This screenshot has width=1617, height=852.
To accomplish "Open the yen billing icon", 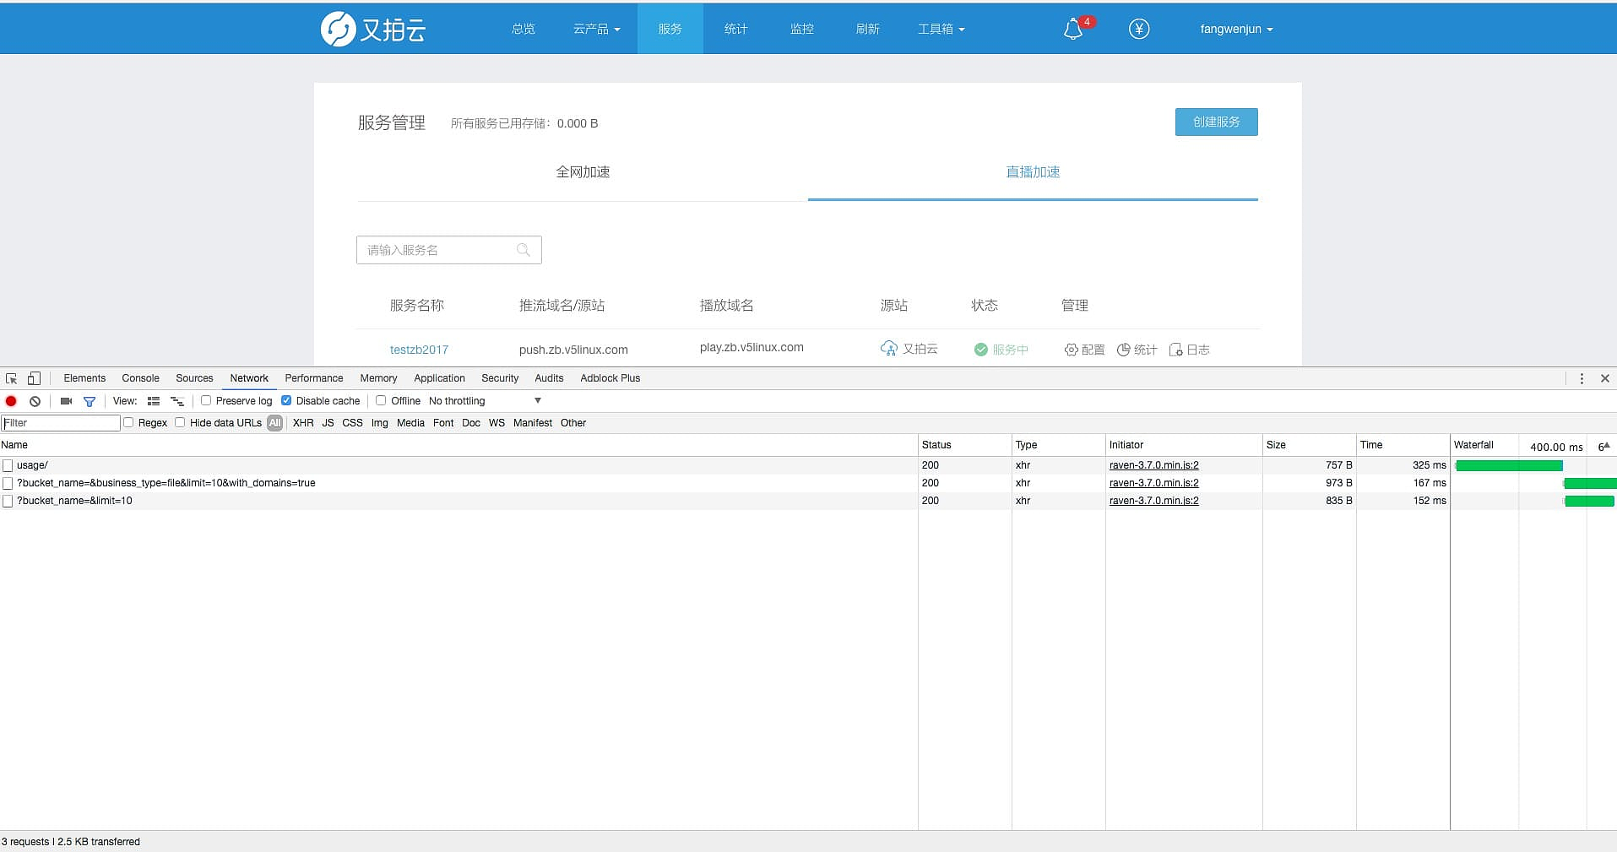I will 1138,30.
